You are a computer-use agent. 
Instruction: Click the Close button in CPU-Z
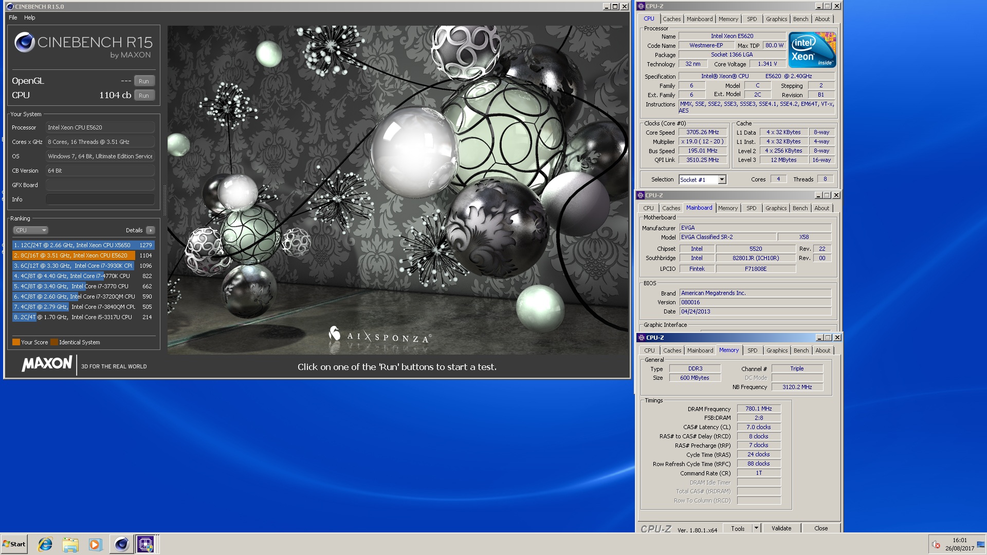(821, 528)
